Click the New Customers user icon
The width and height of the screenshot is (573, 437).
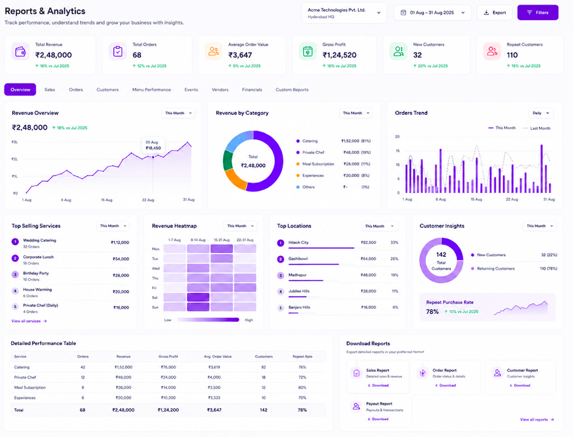pyautogui.click(x=399, y=51)
